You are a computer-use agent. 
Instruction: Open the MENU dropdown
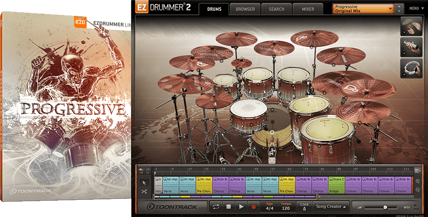[416, 9]
